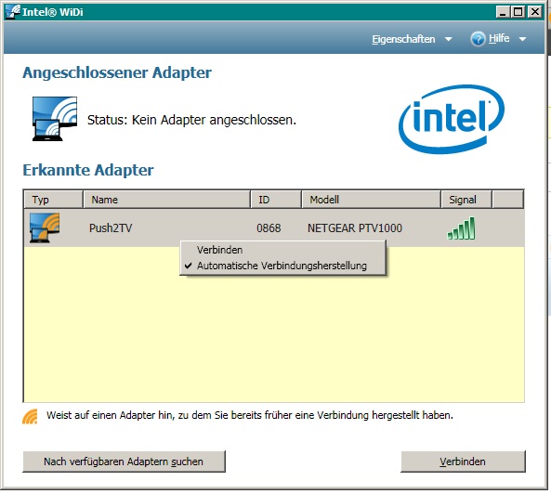
Task: Open the Eigenschaften menu
Action: (x=403, y=39)
